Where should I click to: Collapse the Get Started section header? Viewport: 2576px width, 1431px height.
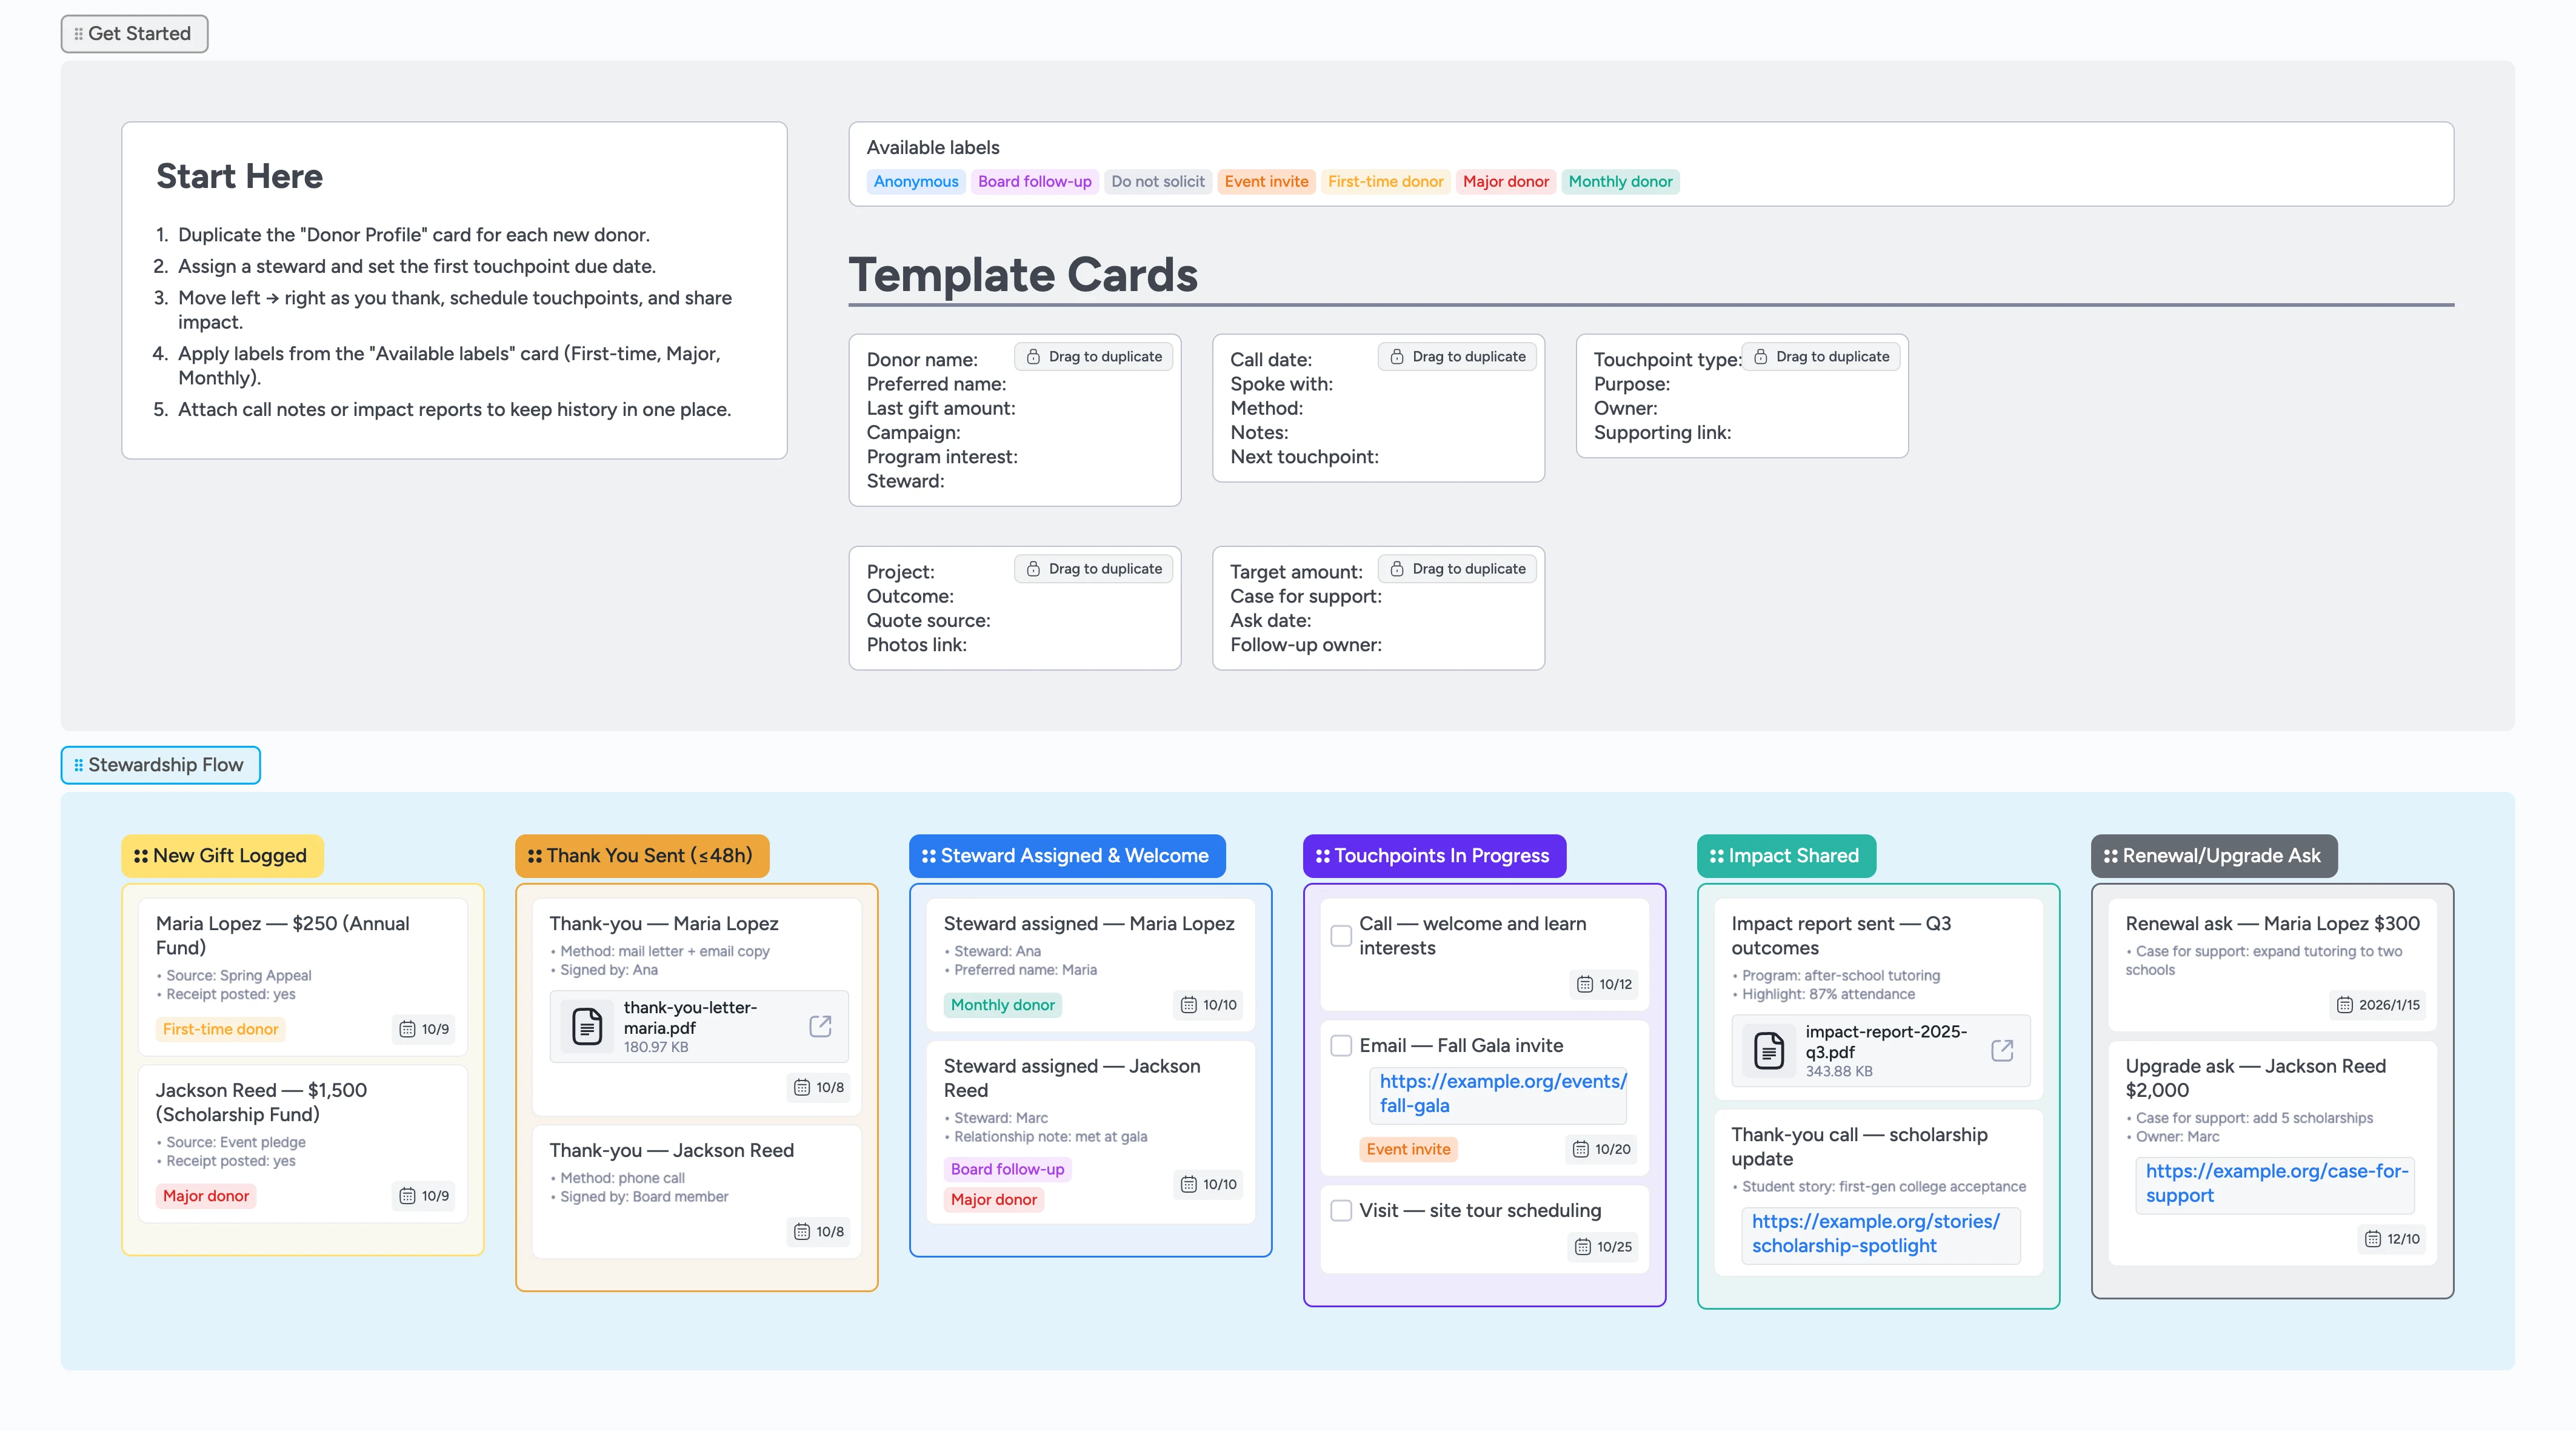[134, 33]
